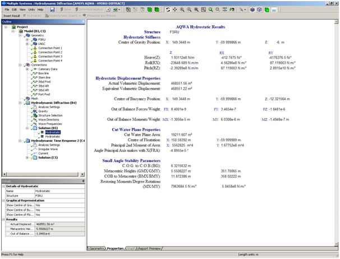Toggle the Actual Displaced result checkbox
Viewport: 340px width, 259px height.
pos(7,223)
